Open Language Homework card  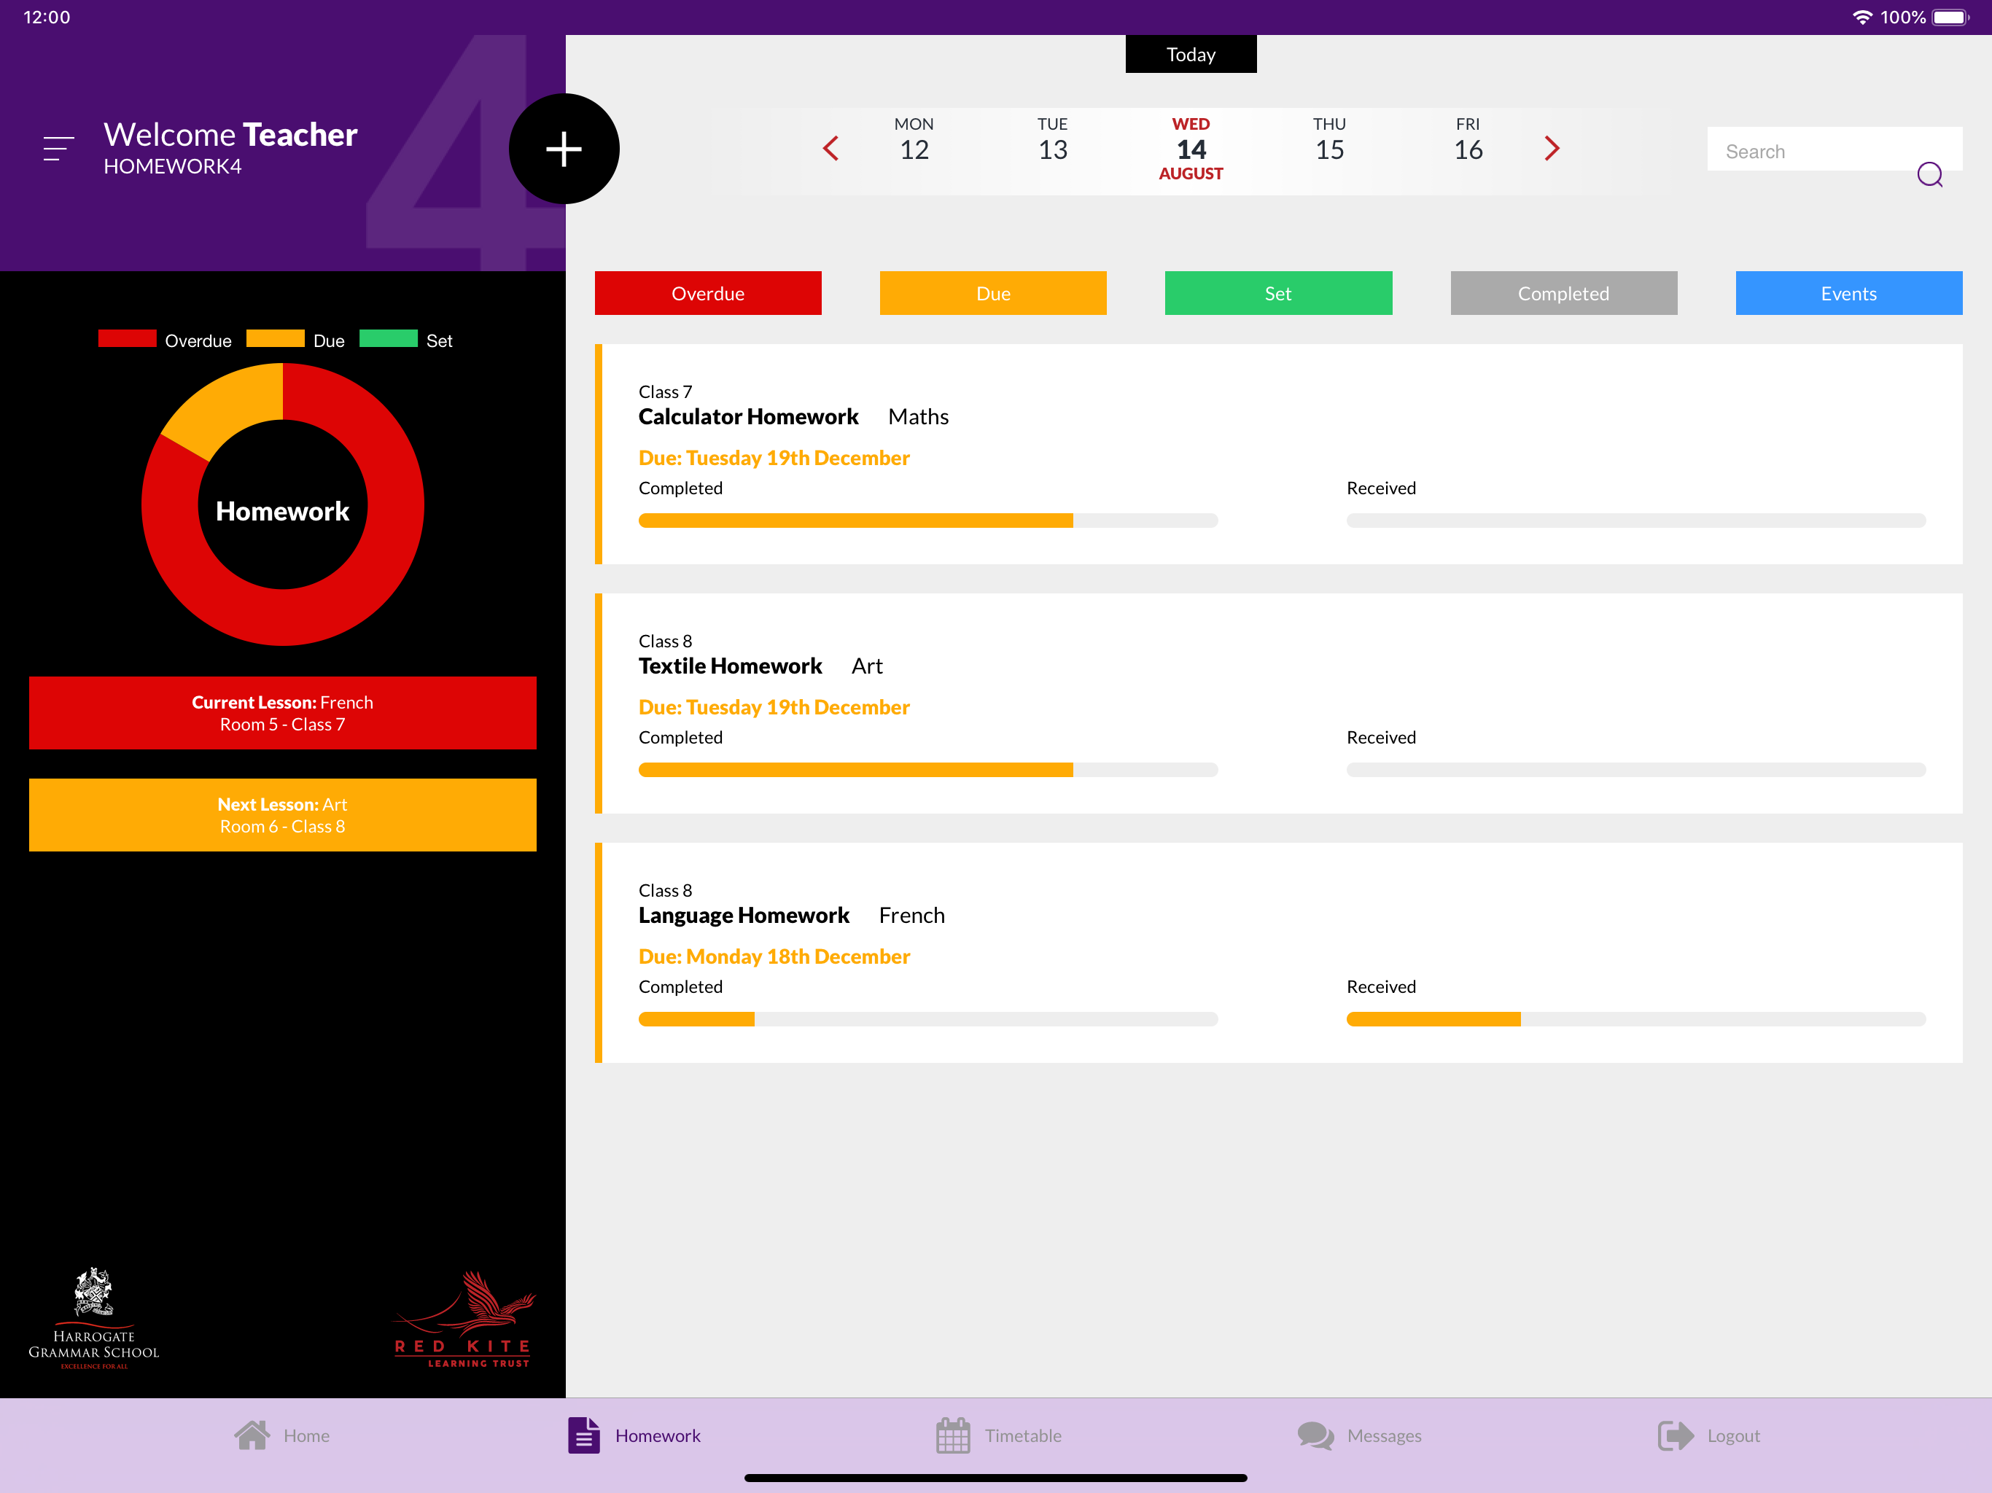1279,953
